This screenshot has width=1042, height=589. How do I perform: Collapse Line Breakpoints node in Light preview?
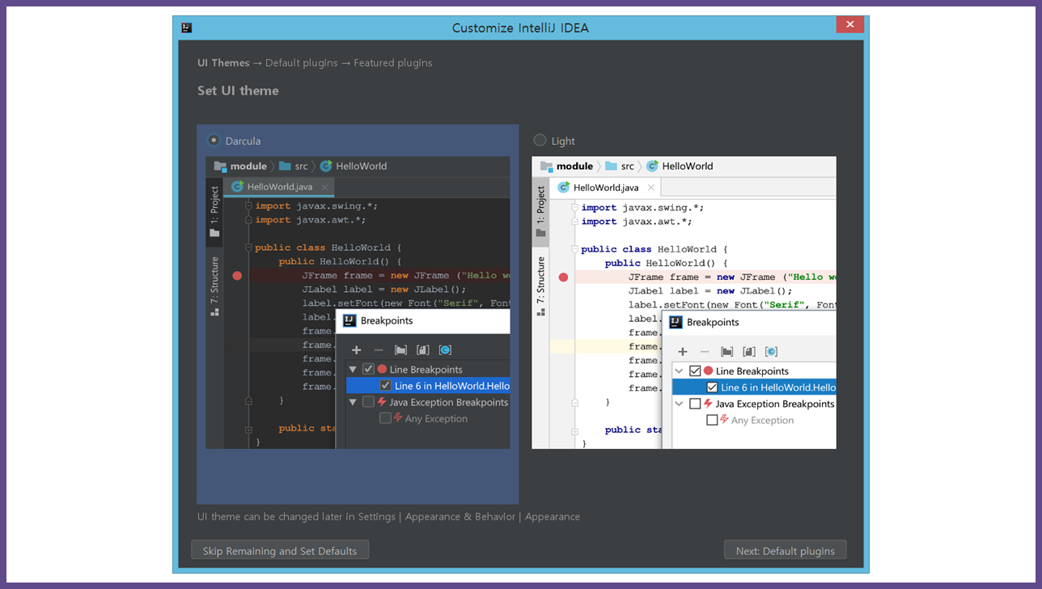(x=679, y=371)
